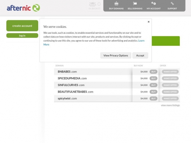Screen dimensions: 191x143
Task: Make offer on BEAUTIFULNETBABES.com
Action: 170,92
